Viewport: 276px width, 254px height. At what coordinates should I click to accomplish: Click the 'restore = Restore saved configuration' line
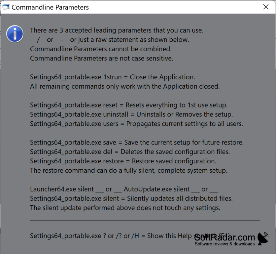[x=123, y=161]
